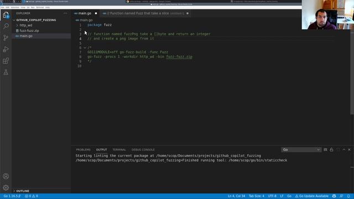
Task: Change LF end of line sequence
Action: (282, 196)
